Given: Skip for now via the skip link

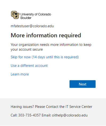Looking at the screenshot, I should tap(45, 57).
